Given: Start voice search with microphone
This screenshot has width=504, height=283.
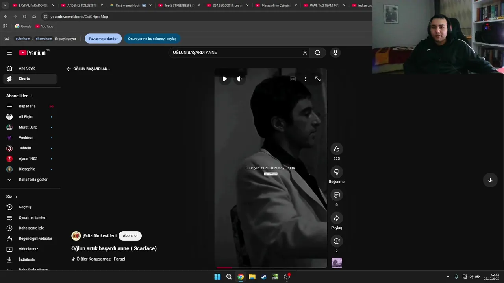Looking at the screenshot, I should (x=335, y=53).
